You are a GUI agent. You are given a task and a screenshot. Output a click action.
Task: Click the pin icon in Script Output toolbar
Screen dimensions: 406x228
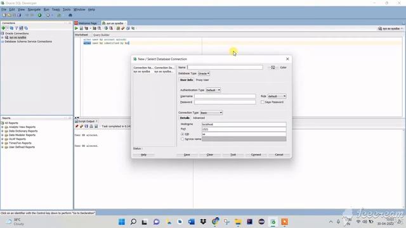coord(77,126)
